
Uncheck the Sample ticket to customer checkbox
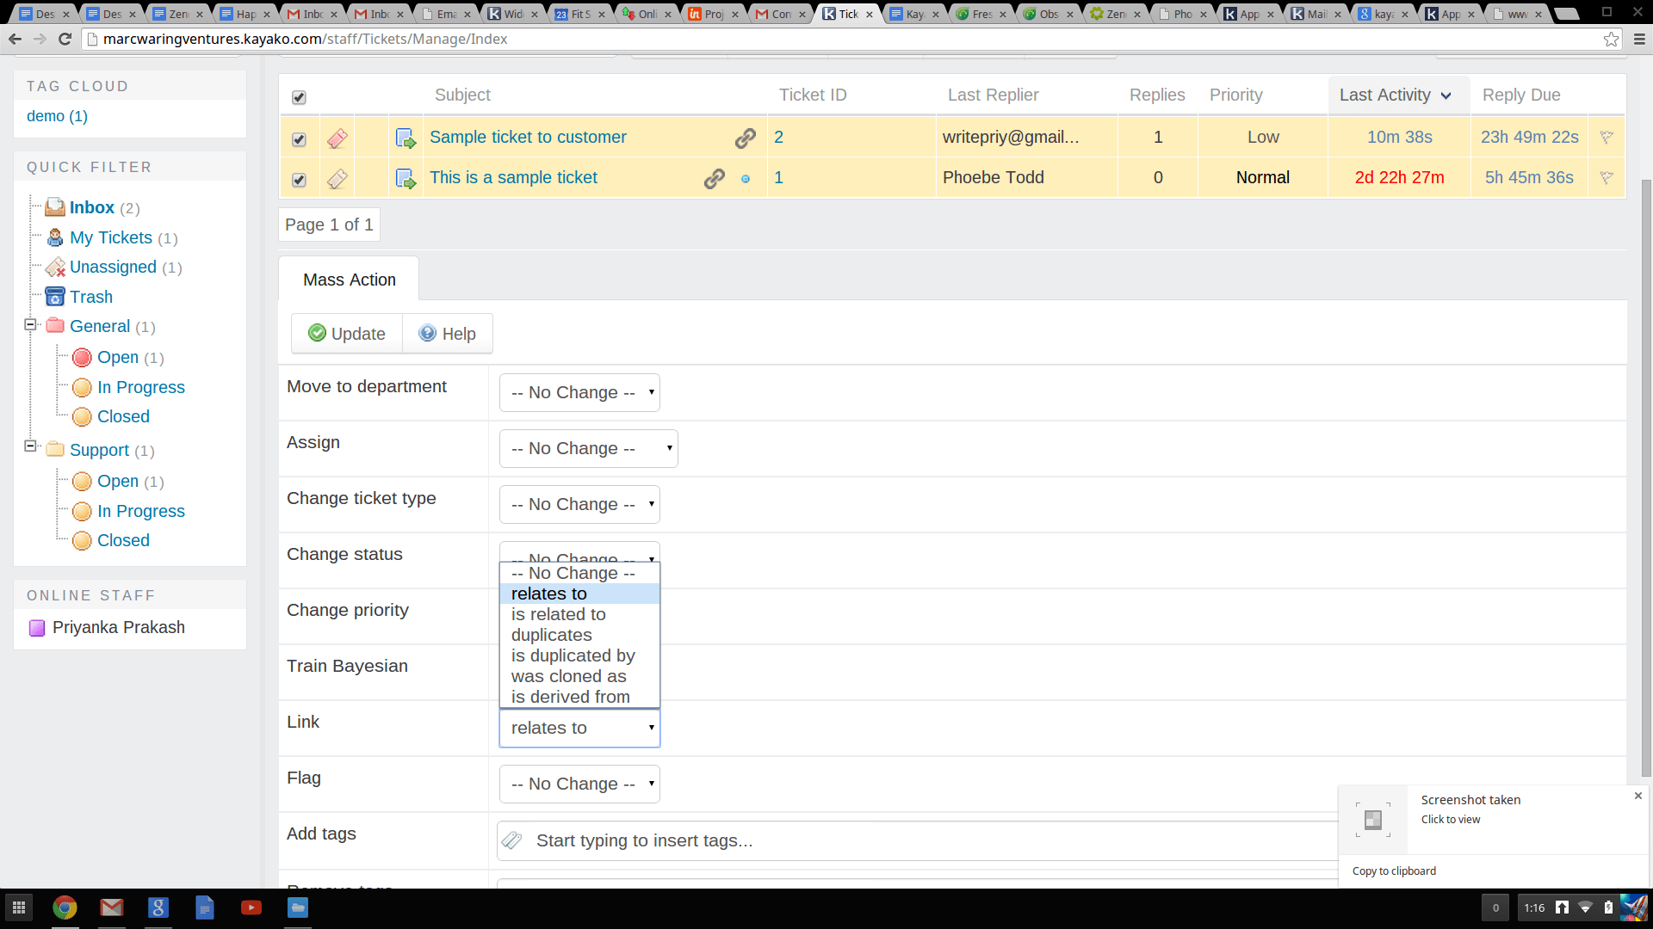click(299, 139)
